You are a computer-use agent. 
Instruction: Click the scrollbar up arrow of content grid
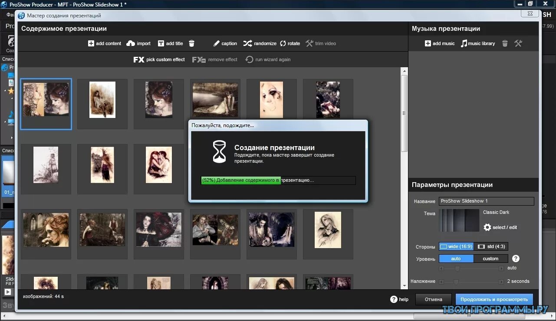[x=404, y=71]
